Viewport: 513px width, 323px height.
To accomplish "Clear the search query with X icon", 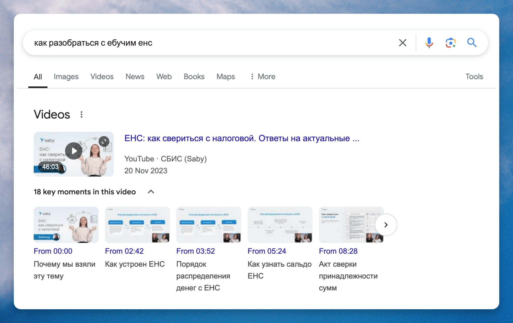I will point(403,43).
